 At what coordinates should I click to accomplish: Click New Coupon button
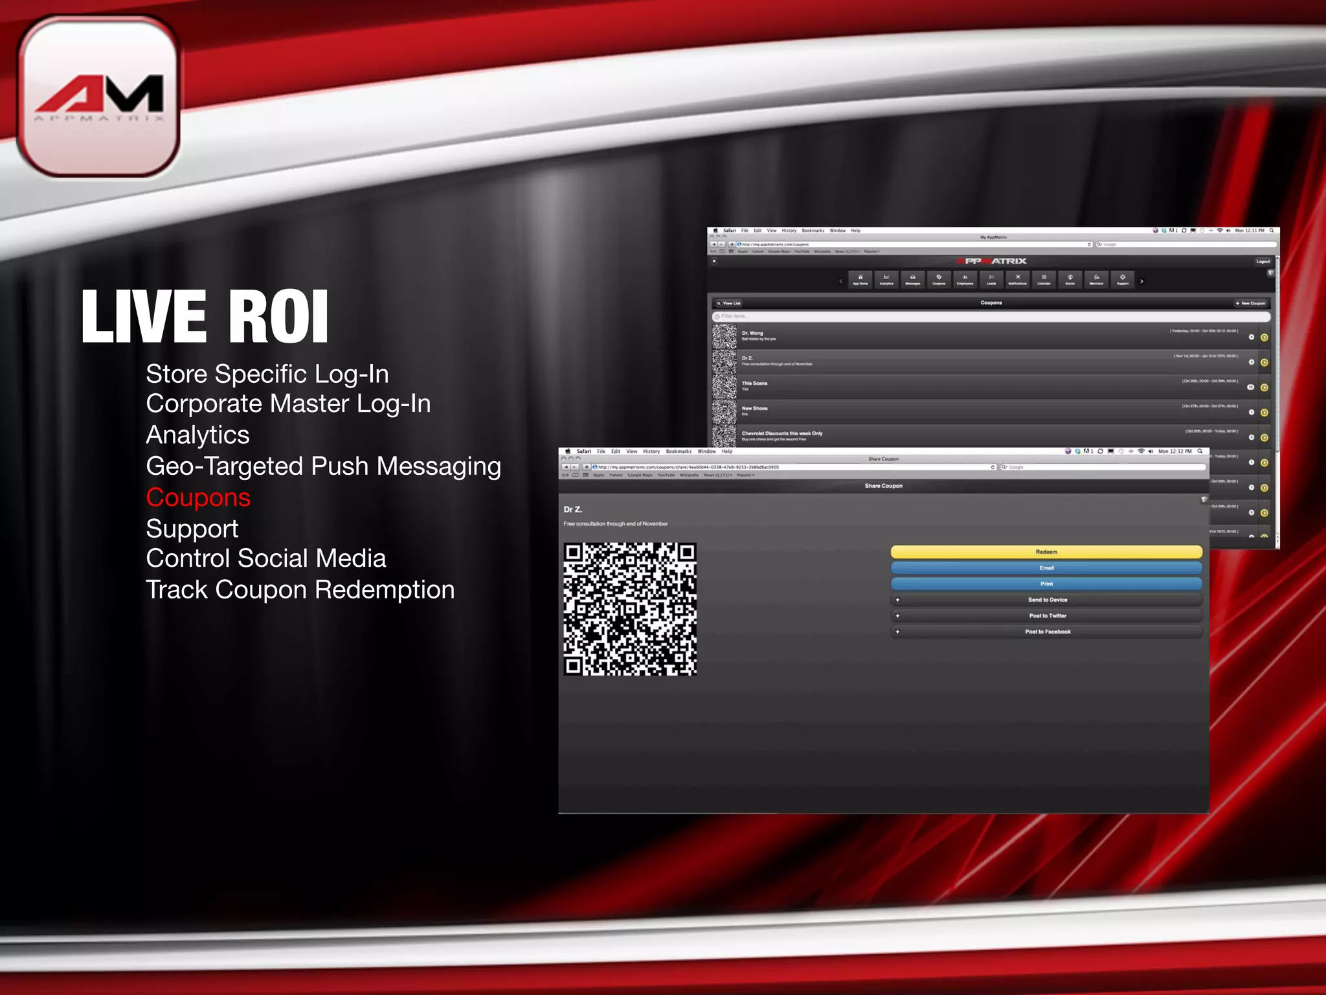pos(1251,303)
